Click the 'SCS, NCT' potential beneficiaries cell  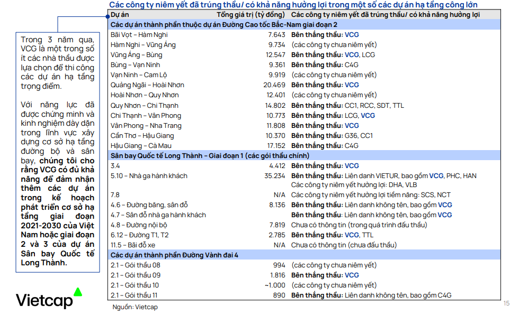[x=371, y=195]
